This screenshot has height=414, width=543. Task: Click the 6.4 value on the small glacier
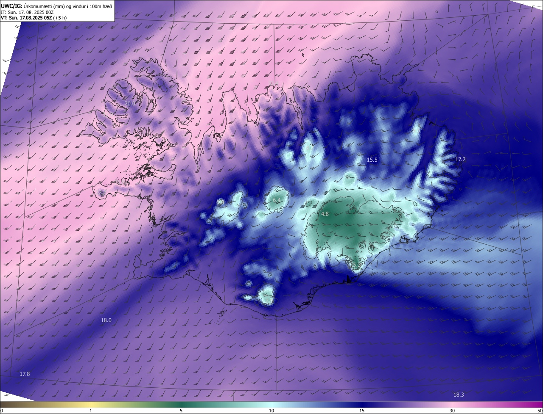coord(277,200)
